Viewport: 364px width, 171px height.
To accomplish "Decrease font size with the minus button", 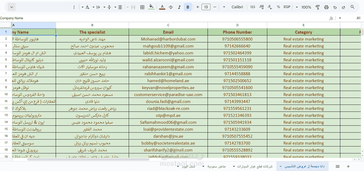I will point(215,7).
